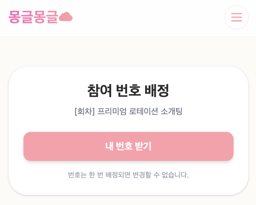
Task: Click the word 프리미엄 in the subtitle
Action: point(112,111)
